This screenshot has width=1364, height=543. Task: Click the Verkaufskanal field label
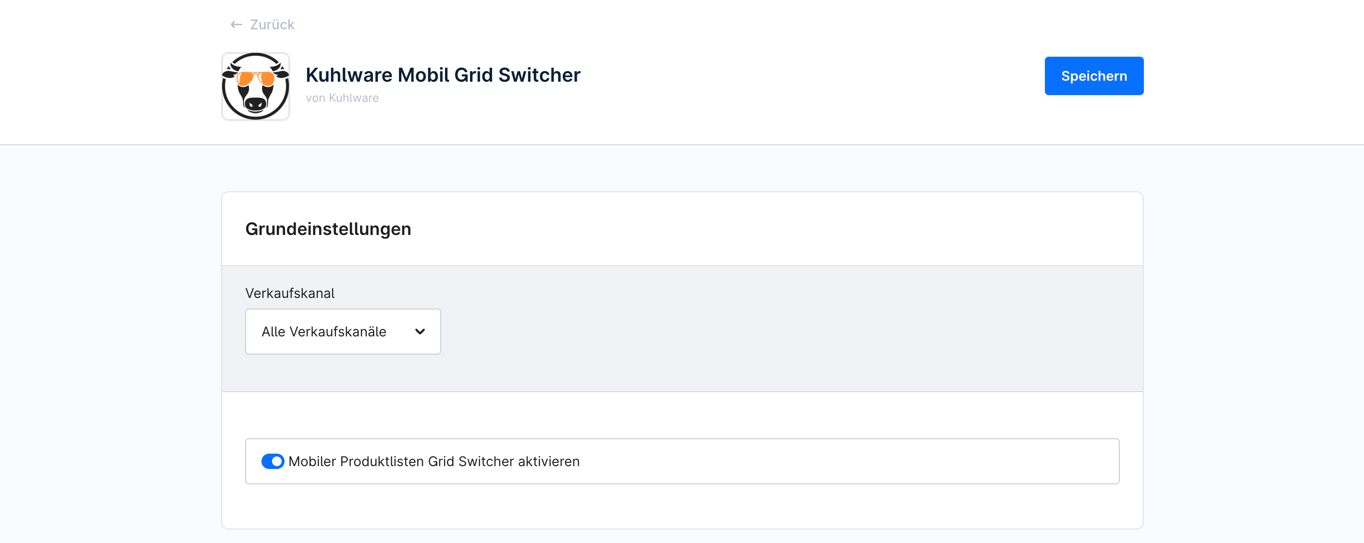tap(290, 293)
